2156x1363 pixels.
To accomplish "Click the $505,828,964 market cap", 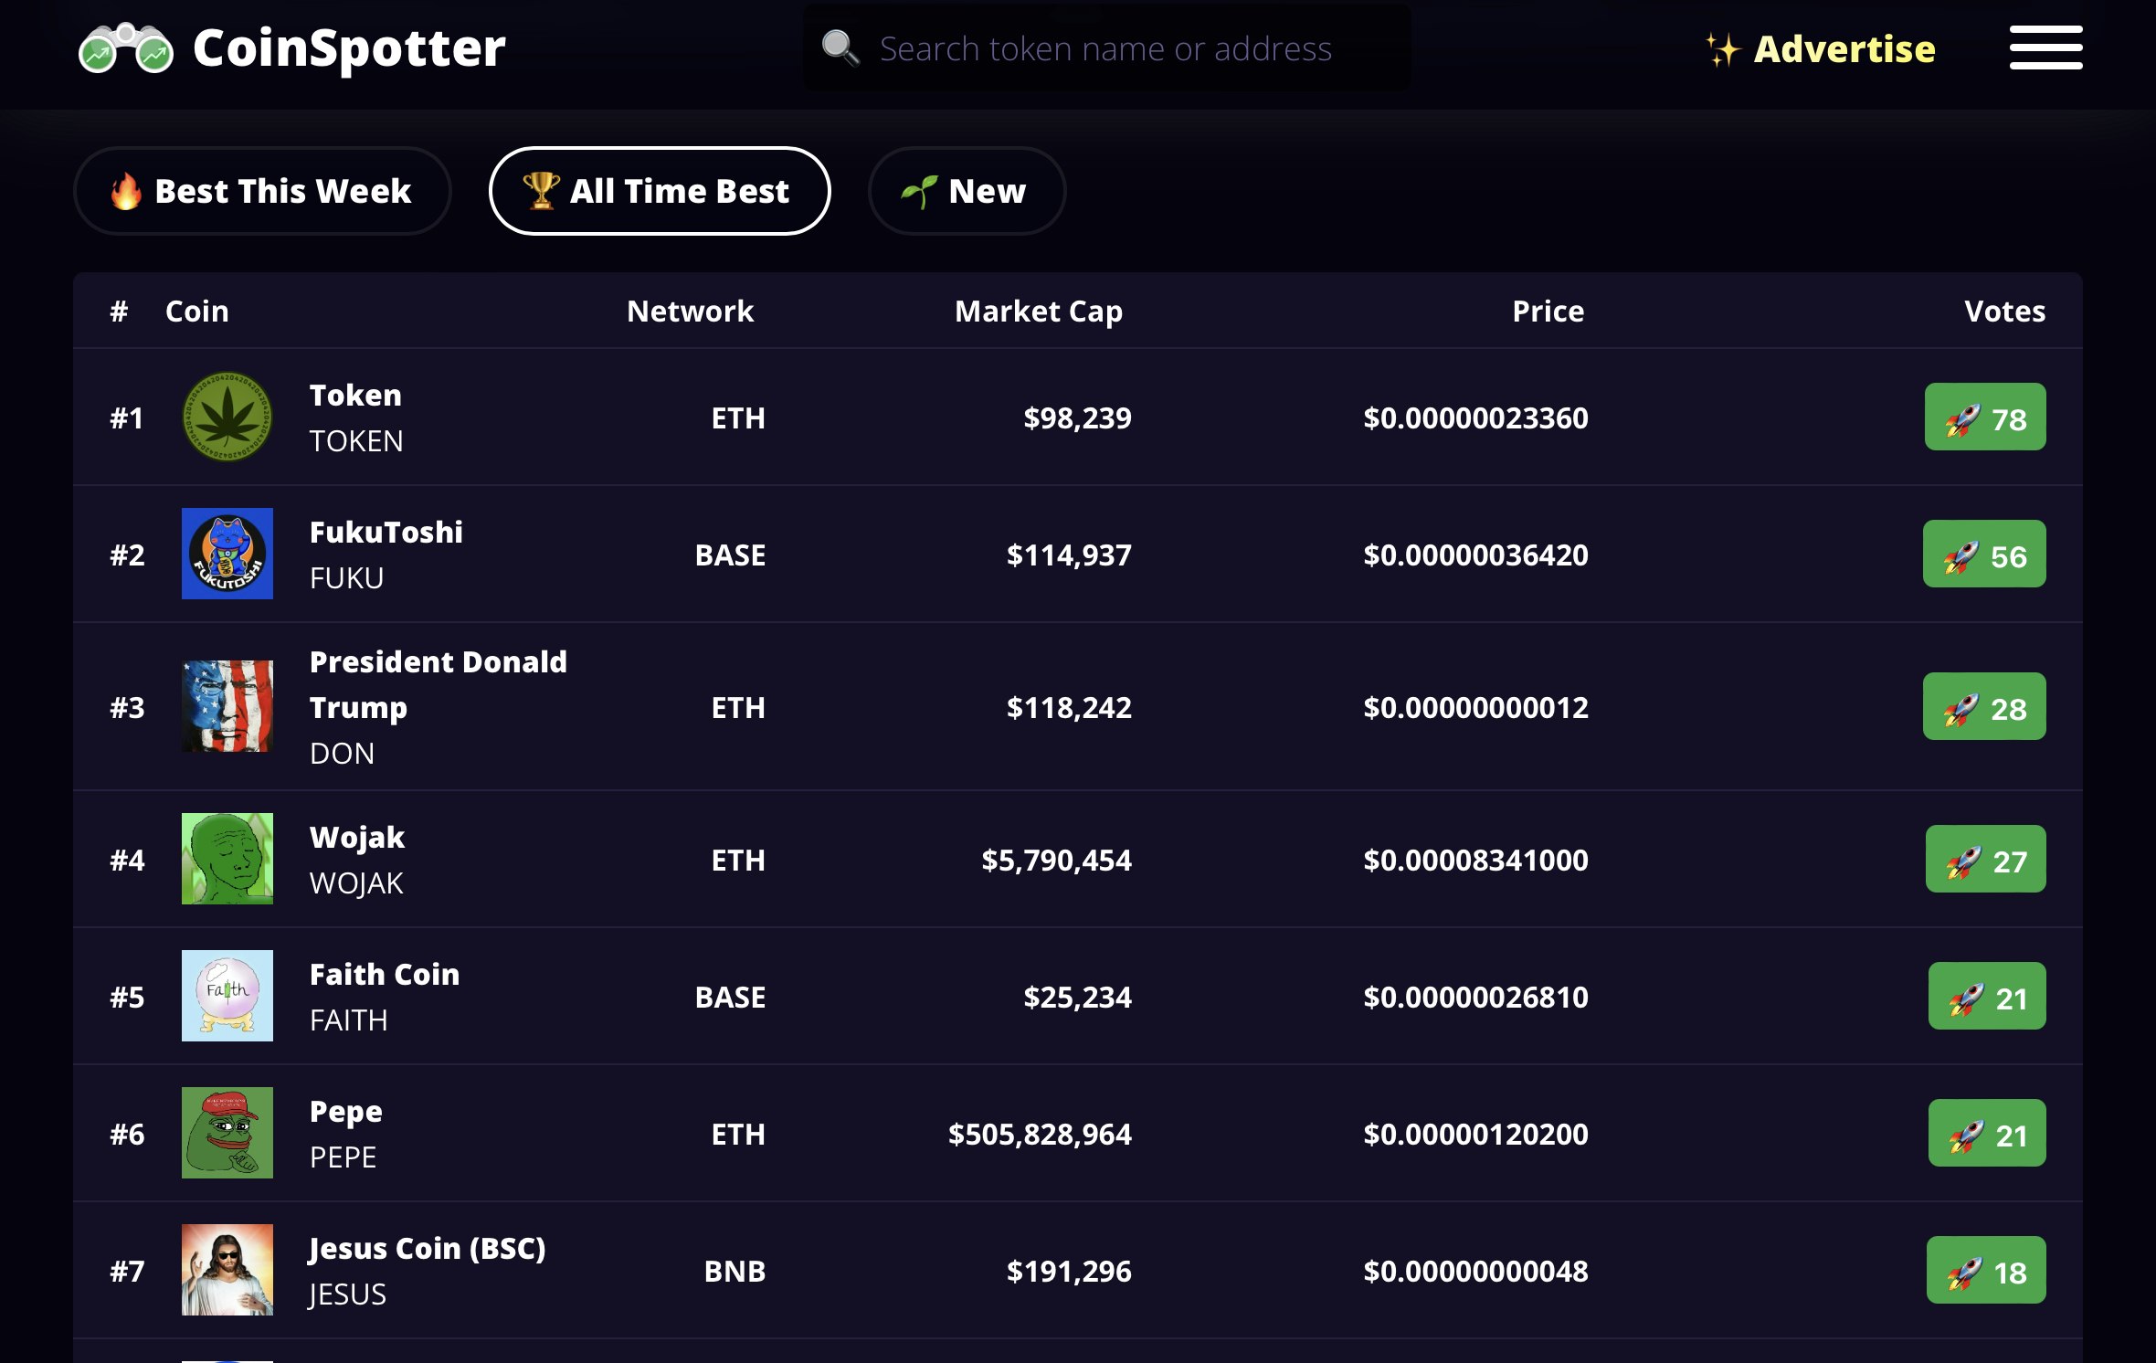I will click(1040, 1134).
